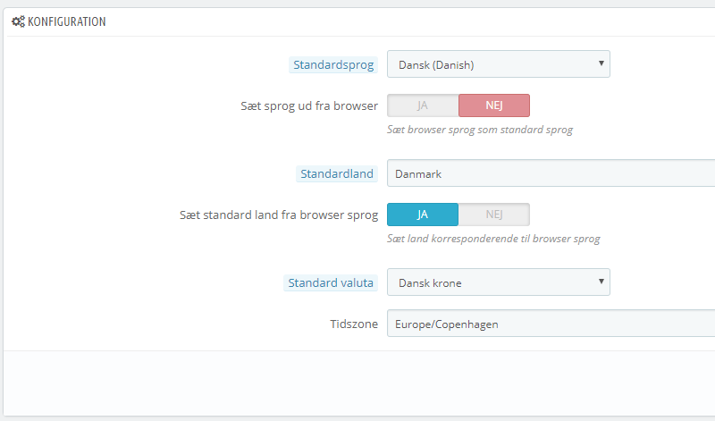
Task: Click the Standardland field showing Danmark
Action: coord(550,174)
